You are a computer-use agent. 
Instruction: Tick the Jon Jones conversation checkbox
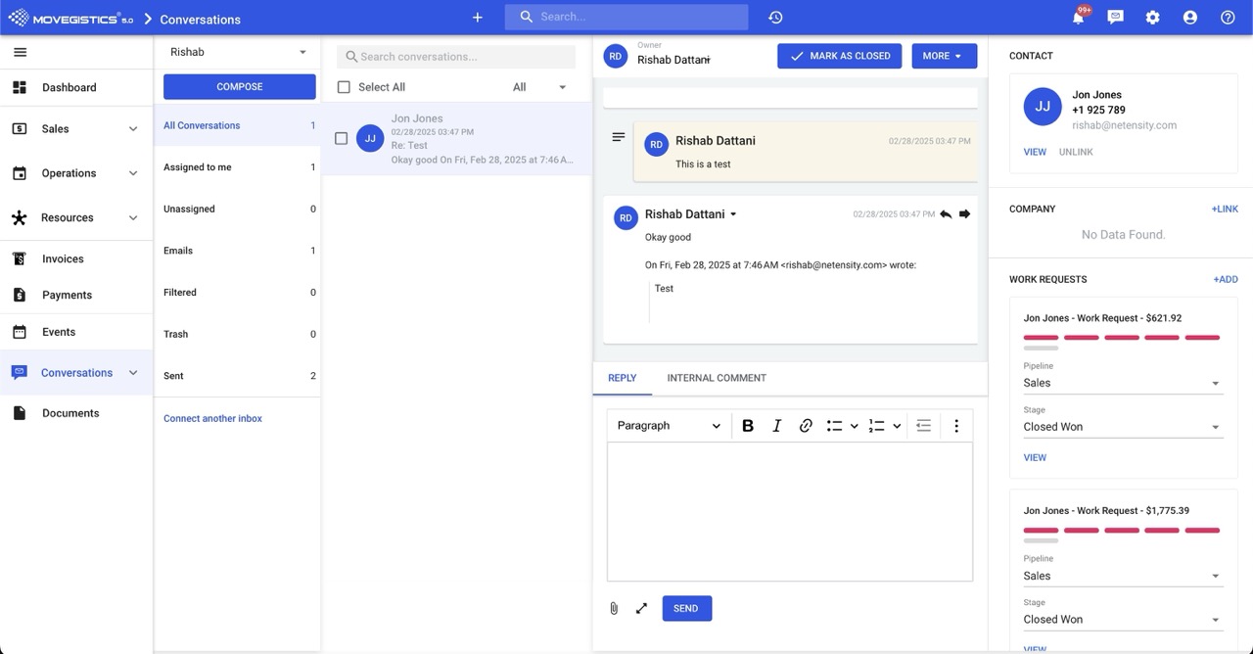pyautogui.click(x=342, y=139)
